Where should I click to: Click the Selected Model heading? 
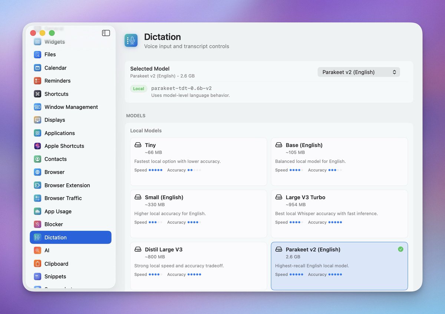150,69
